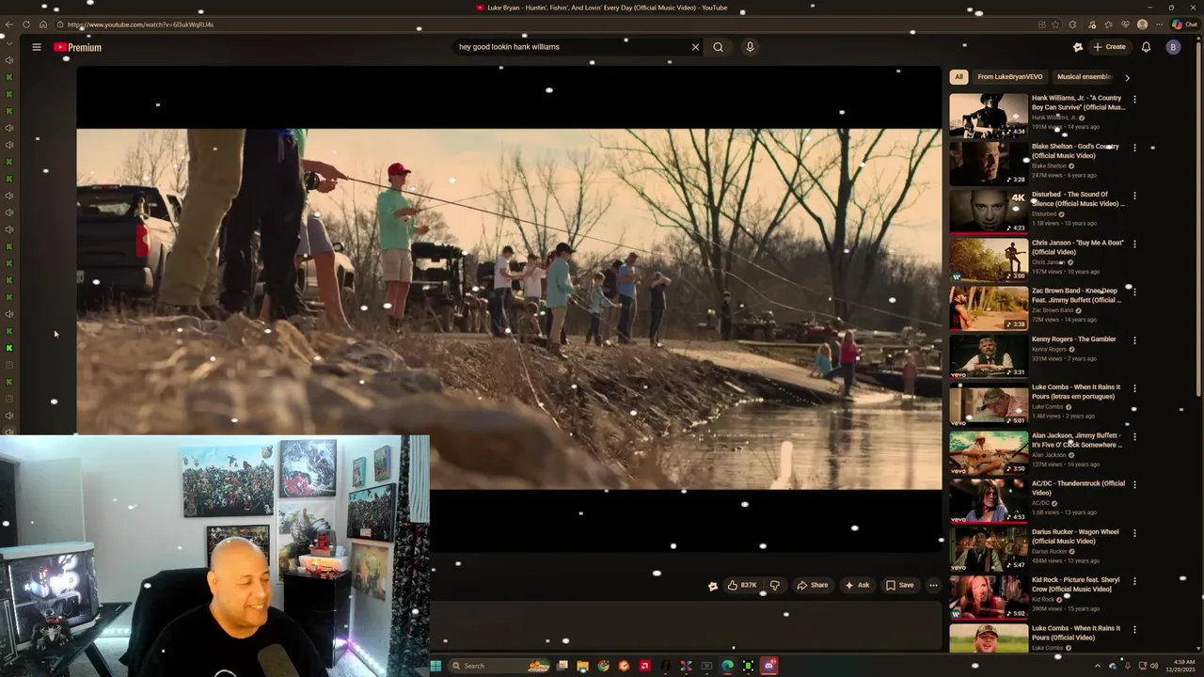This screenshot has height=677, width=1204.
Task: Open YouTube notifications bell
Action: 1146,47
